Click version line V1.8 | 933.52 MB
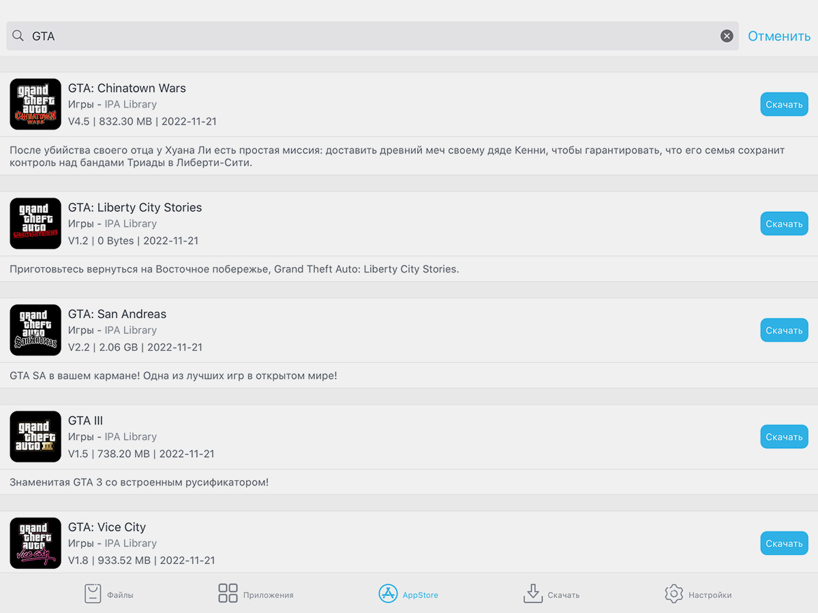The image size is (818, 613). (x=142, y=561)
